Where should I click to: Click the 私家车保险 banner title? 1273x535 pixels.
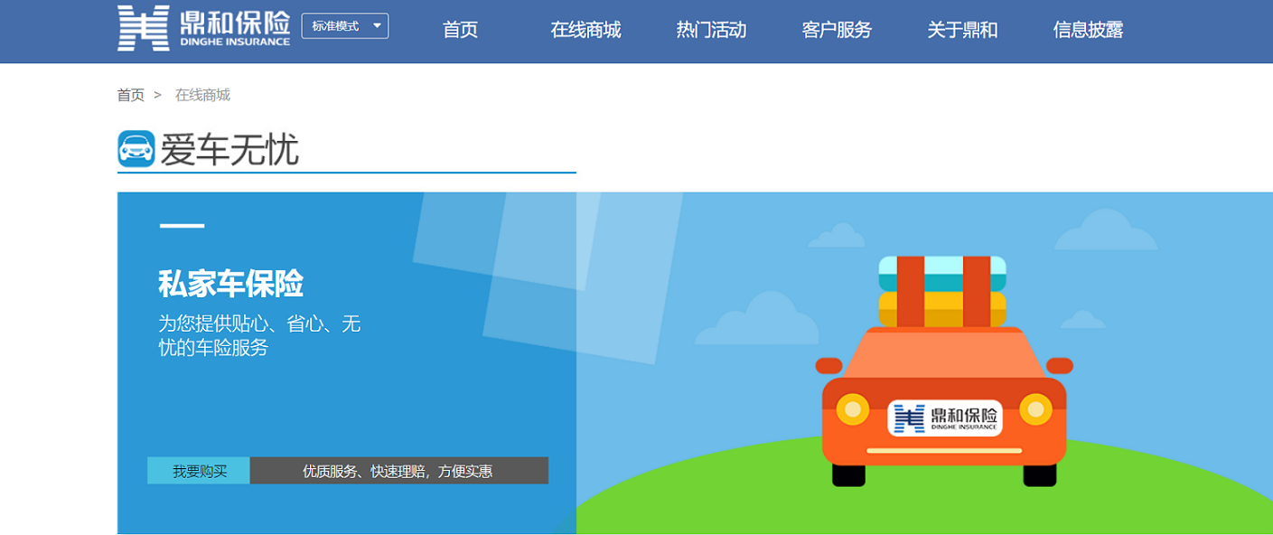[231, 285]
